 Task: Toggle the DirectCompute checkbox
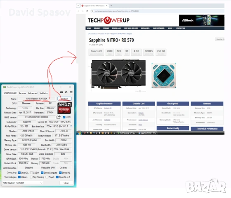(x=42, y=172)
